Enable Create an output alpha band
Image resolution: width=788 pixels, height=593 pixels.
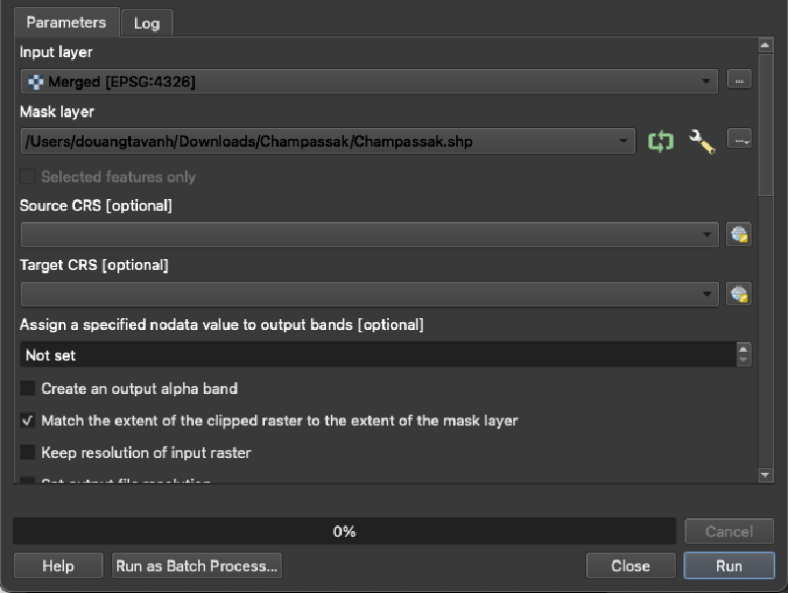pyautogui.click(x=28, y=389)
